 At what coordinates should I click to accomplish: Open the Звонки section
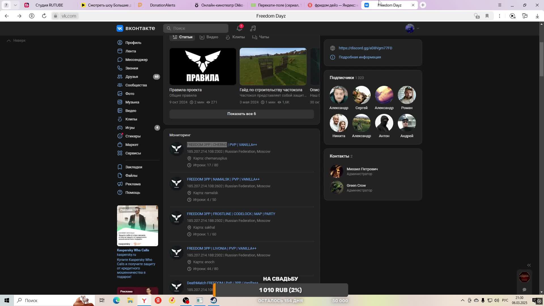[x=131, y=68]
